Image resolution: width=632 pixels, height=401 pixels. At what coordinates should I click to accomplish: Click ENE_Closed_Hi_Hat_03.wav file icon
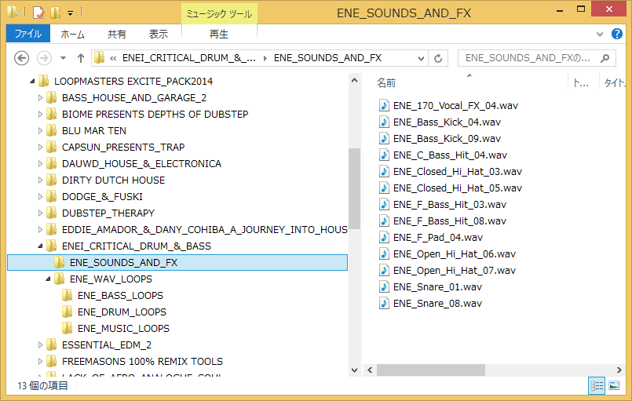pyautogui.click(x=384, y=172)
